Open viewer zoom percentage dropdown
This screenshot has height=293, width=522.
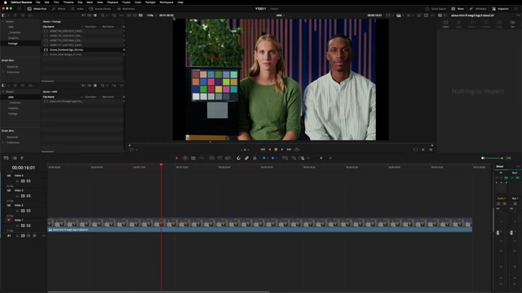click(x=152, y=15)
